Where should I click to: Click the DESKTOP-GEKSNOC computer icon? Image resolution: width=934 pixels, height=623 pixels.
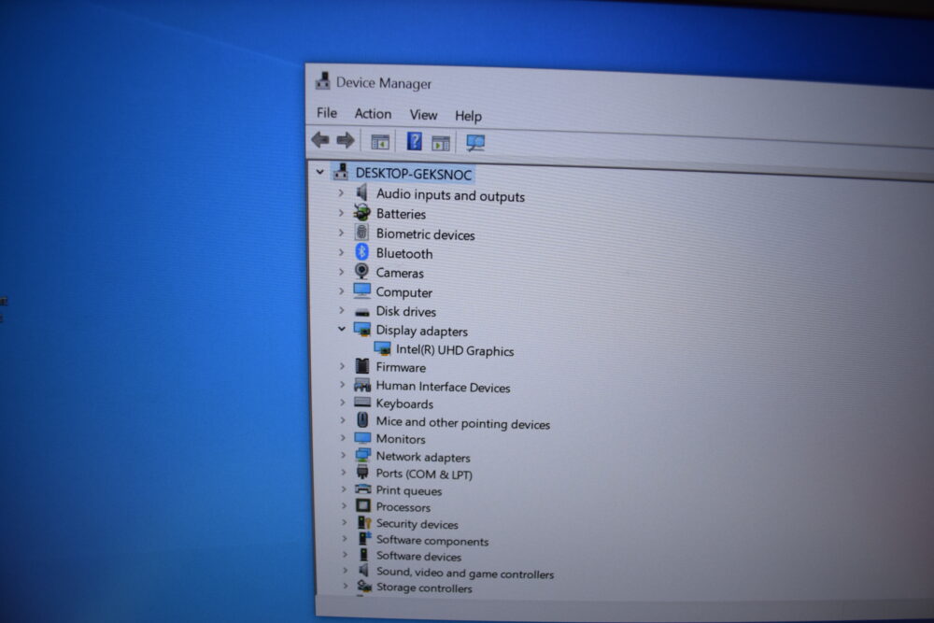click(341, 172)
